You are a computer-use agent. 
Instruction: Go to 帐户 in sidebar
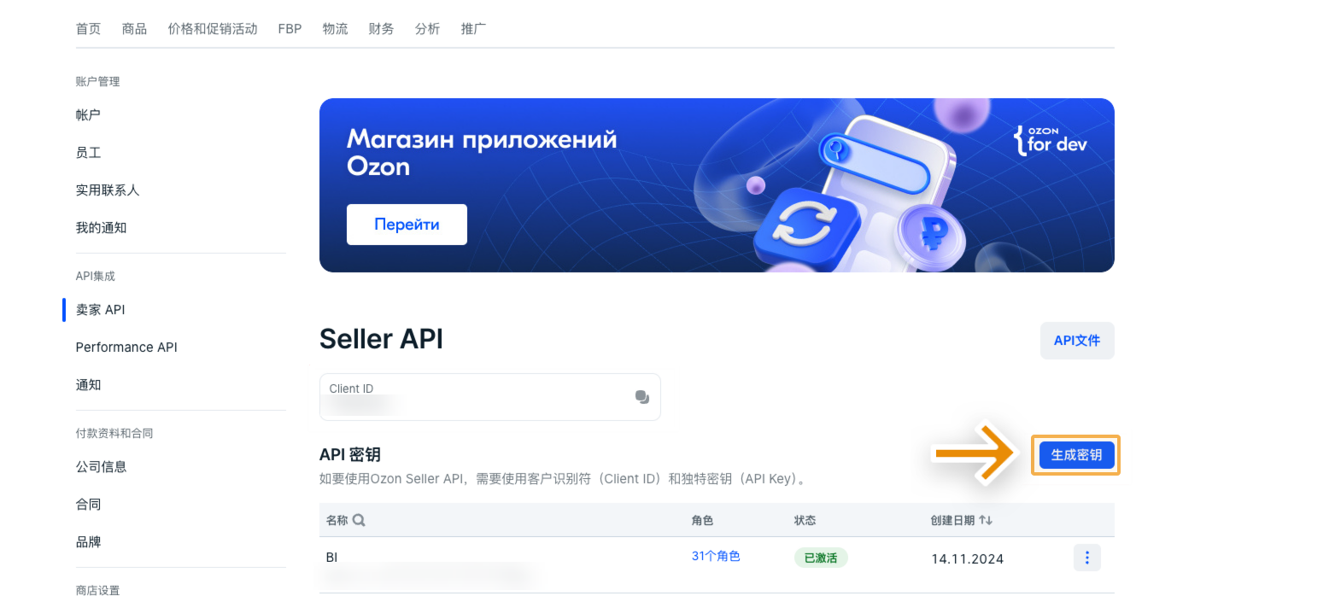click(88, 115)
